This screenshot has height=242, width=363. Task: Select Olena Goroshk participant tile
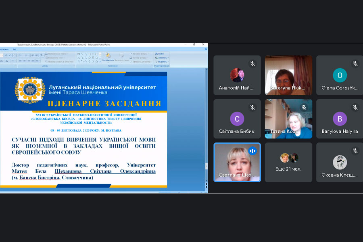point(340,75)
